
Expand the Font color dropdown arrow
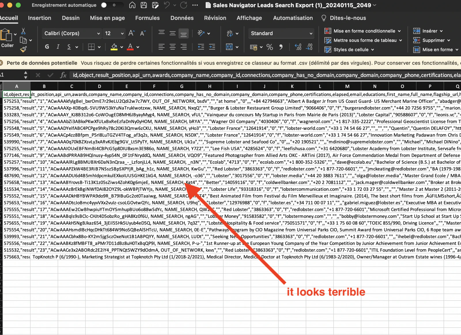click(x=138, y=47)
